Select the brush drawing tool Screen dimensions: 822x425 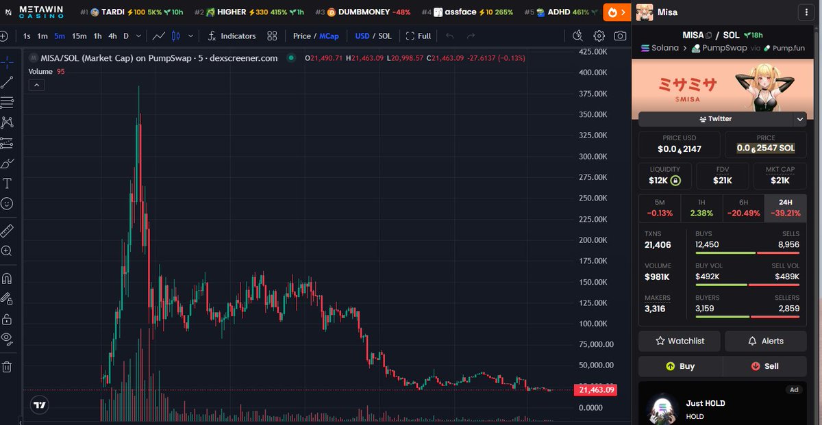coord(8,164)
